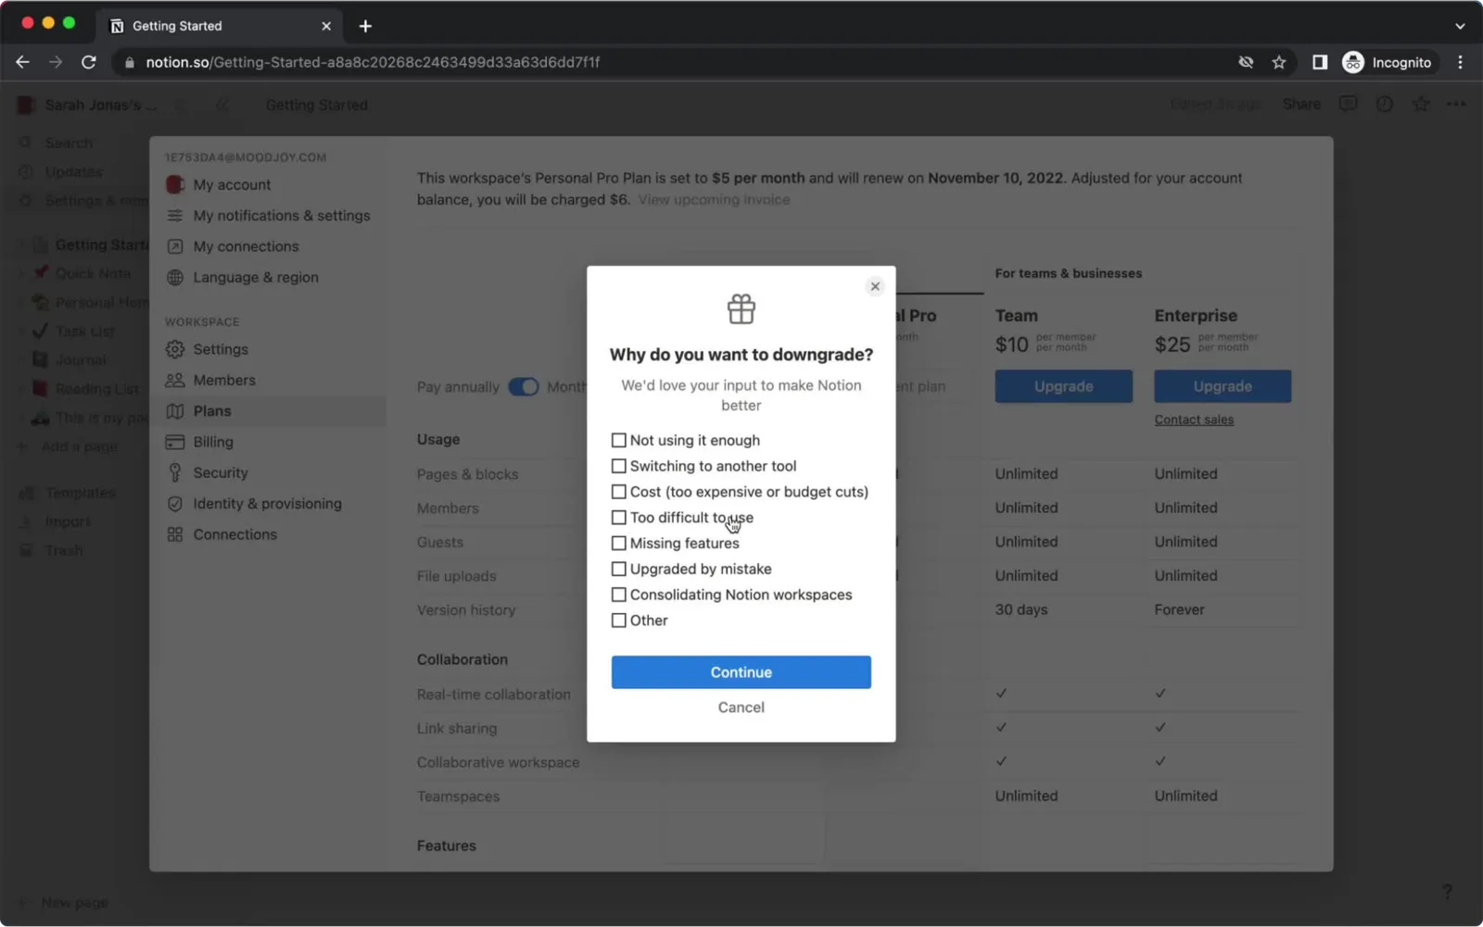1483x927 pixels.
Task: Open a new browser tab
Action: (365, 26)
